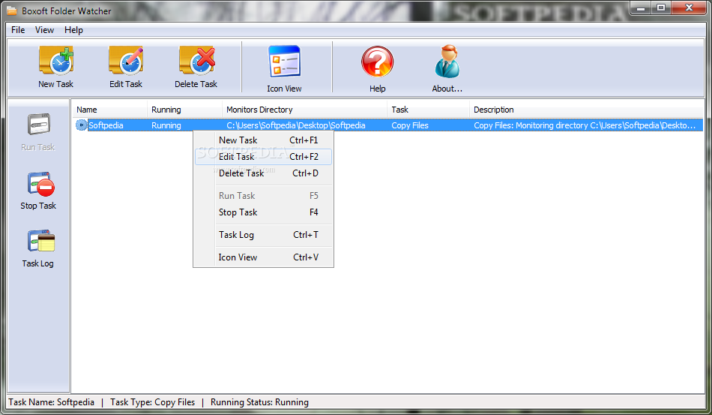Open the About dialog icon
712x415 pixels.
point(447,62)
